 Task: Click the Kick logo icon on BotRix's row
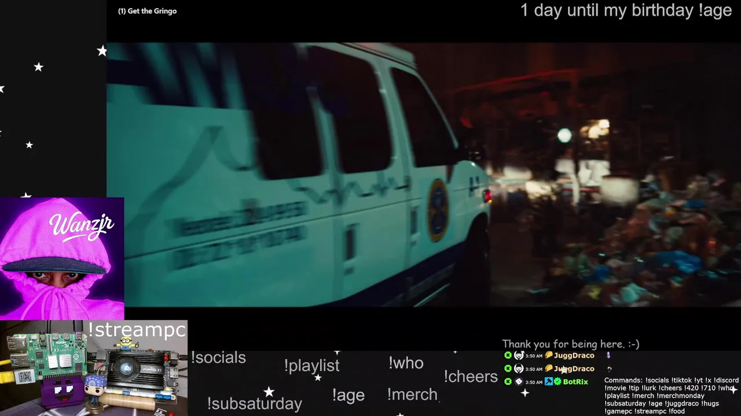pyautogui.click(x=508, y=381)
